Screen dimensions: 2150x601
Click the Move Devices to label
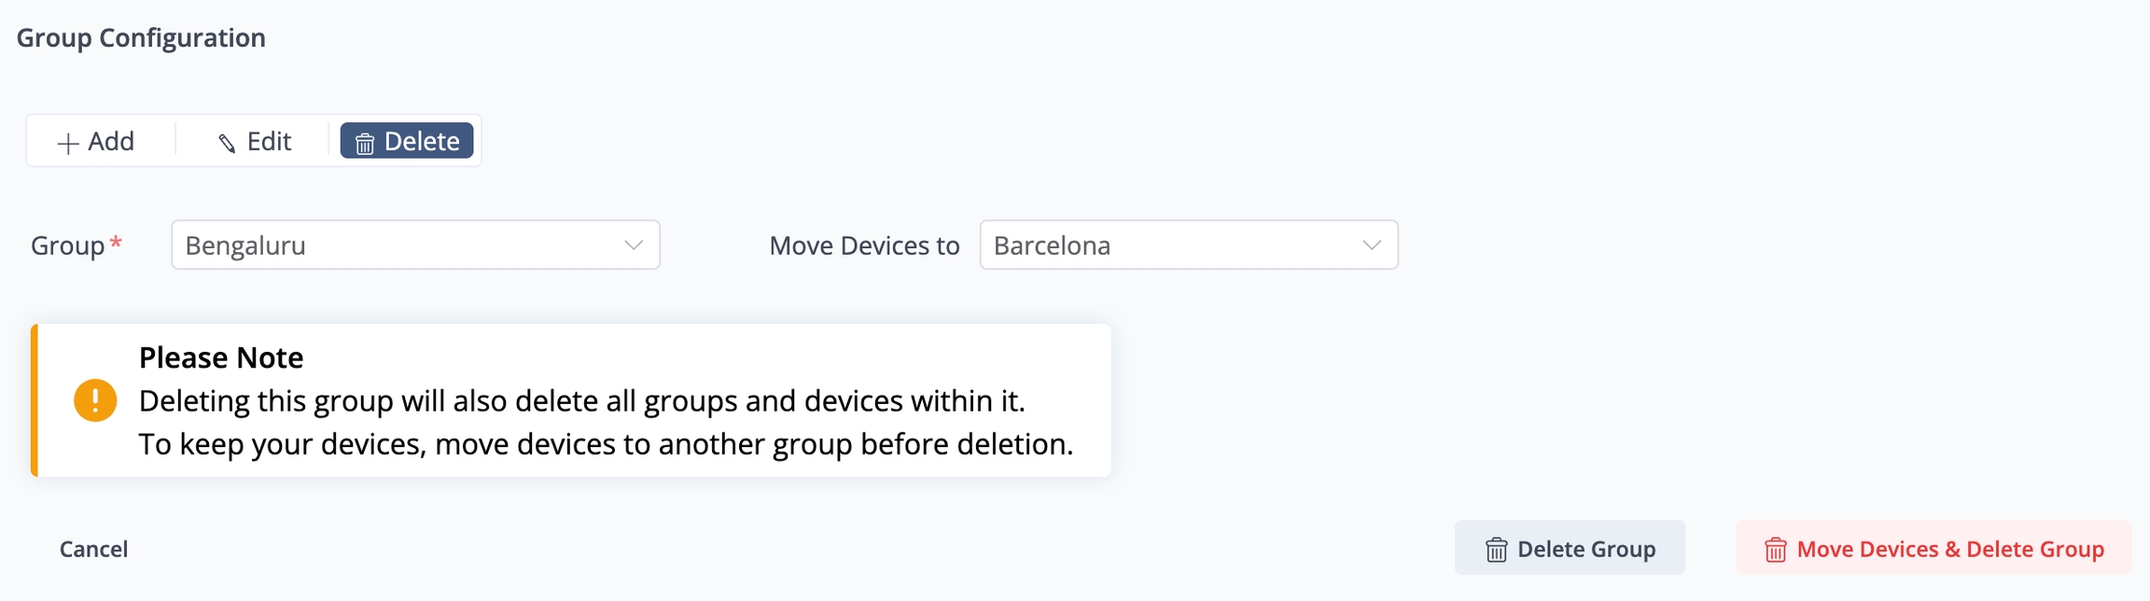[x=864, y=245]
